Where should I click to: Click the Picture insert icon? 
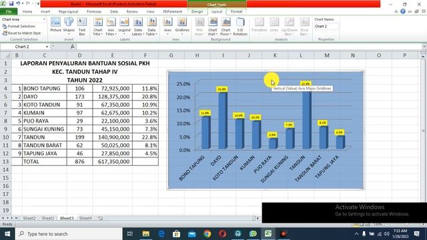pyautogui.click(x=55, y=25)
